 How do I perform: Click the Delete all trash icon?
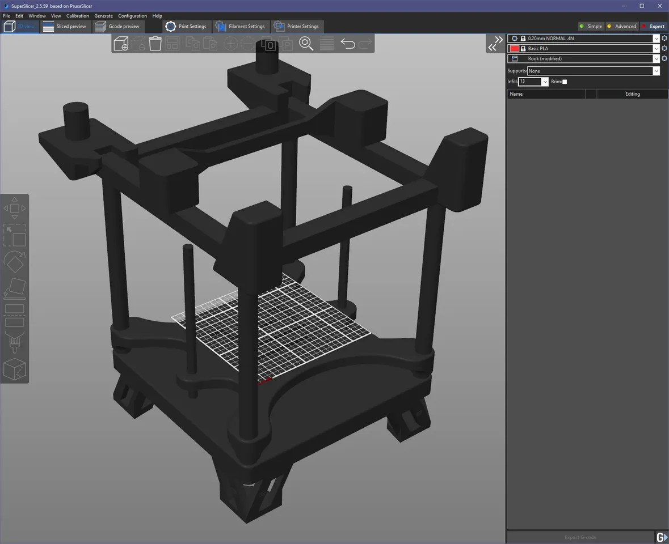155,44
